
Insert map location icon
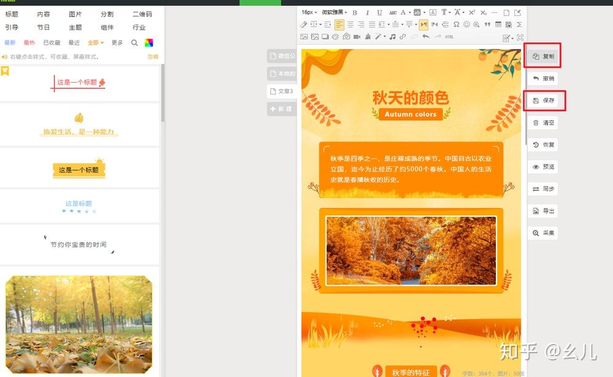pos(346,37)
